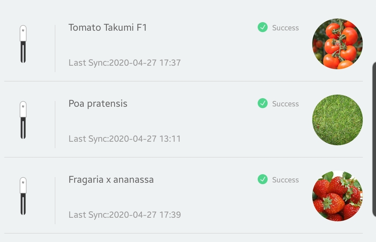The image size is (376, 242).
Task: Click the green success checkmark for Tomato Takumi
Action: tap(263, 27)
